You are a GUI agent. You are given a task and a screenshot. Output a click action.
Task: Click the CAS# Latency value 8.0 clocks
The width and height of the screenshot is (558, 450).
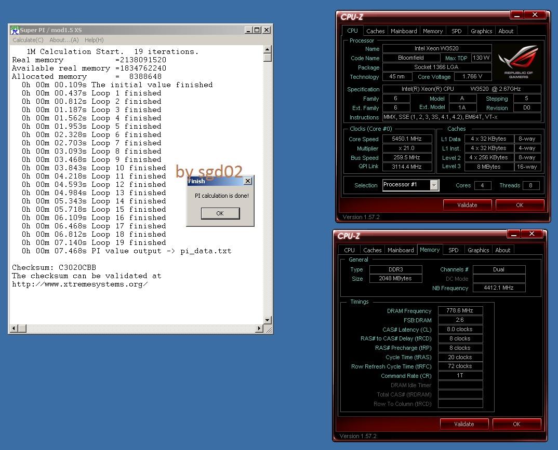tap(460, 329)
